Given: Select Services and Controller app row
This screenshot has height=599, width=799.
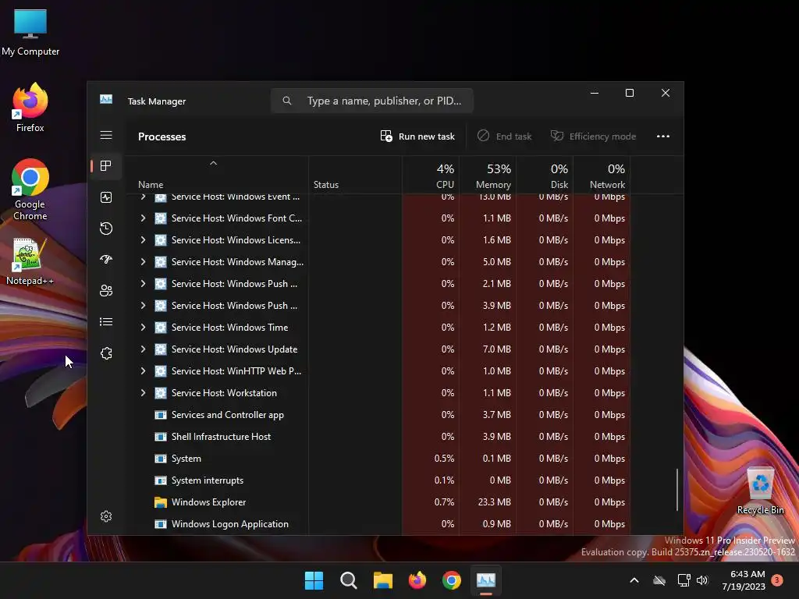Looking at the screenshot, I should [x=380, y=415].
